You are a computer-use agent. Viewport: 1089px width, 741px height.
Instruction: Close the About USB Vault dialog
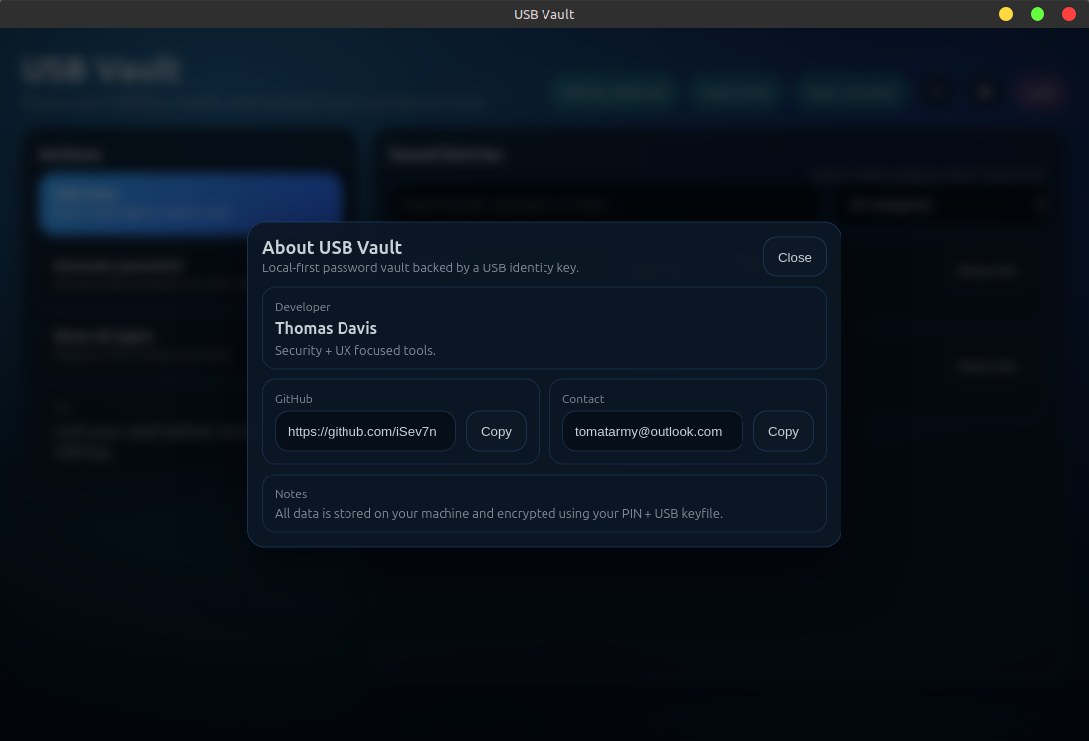(795, 258)
